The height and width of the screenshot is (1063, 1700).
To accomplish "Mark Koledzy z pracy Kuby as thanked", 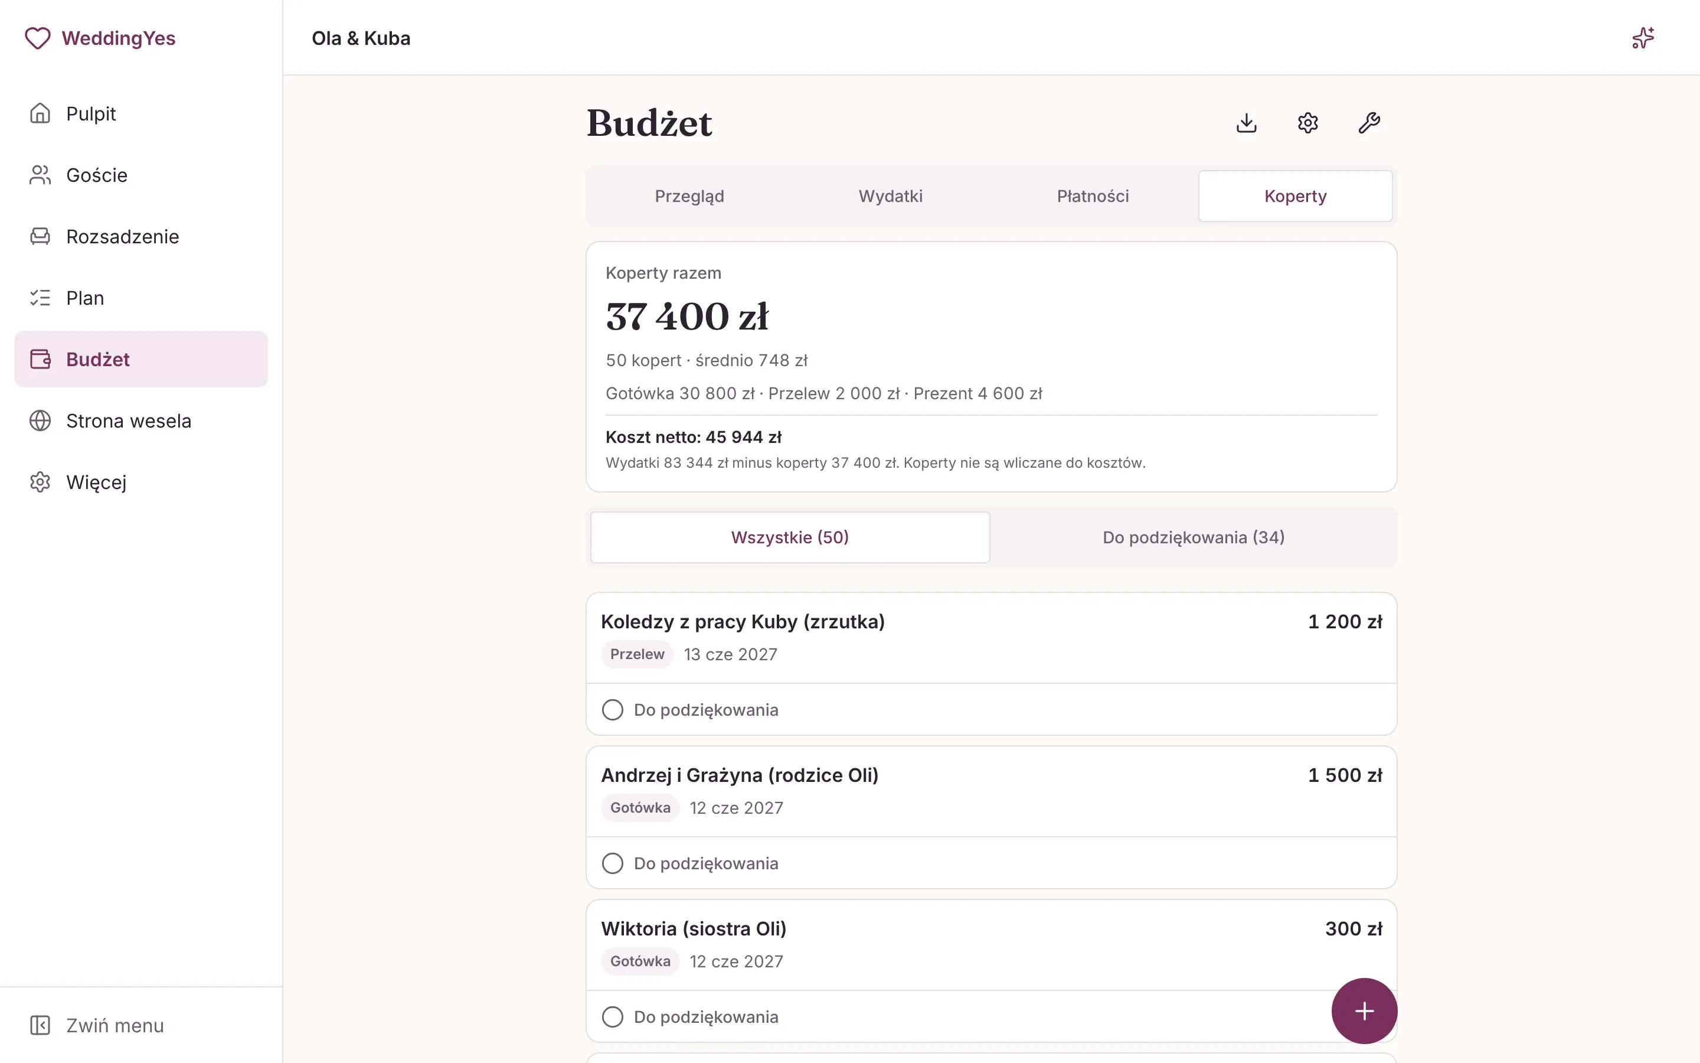I will point(612,709).
